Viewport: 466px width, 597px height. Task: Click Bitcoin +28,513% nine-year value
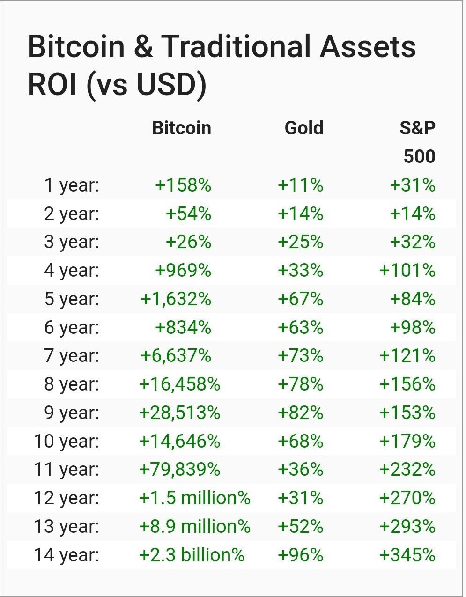180,413
